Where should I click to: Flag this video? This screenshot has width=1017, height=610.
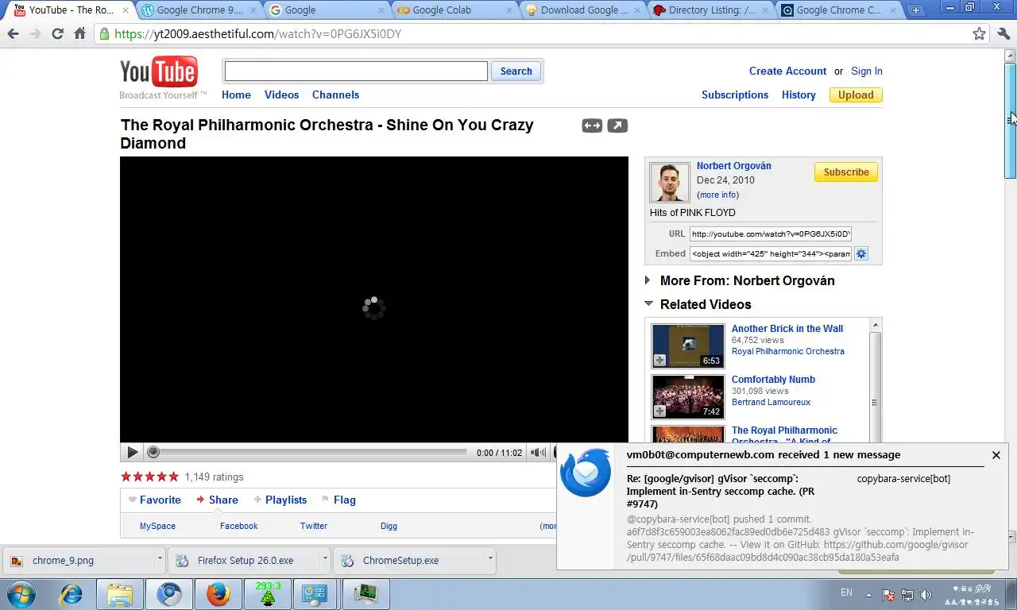(x=338, y=500)
